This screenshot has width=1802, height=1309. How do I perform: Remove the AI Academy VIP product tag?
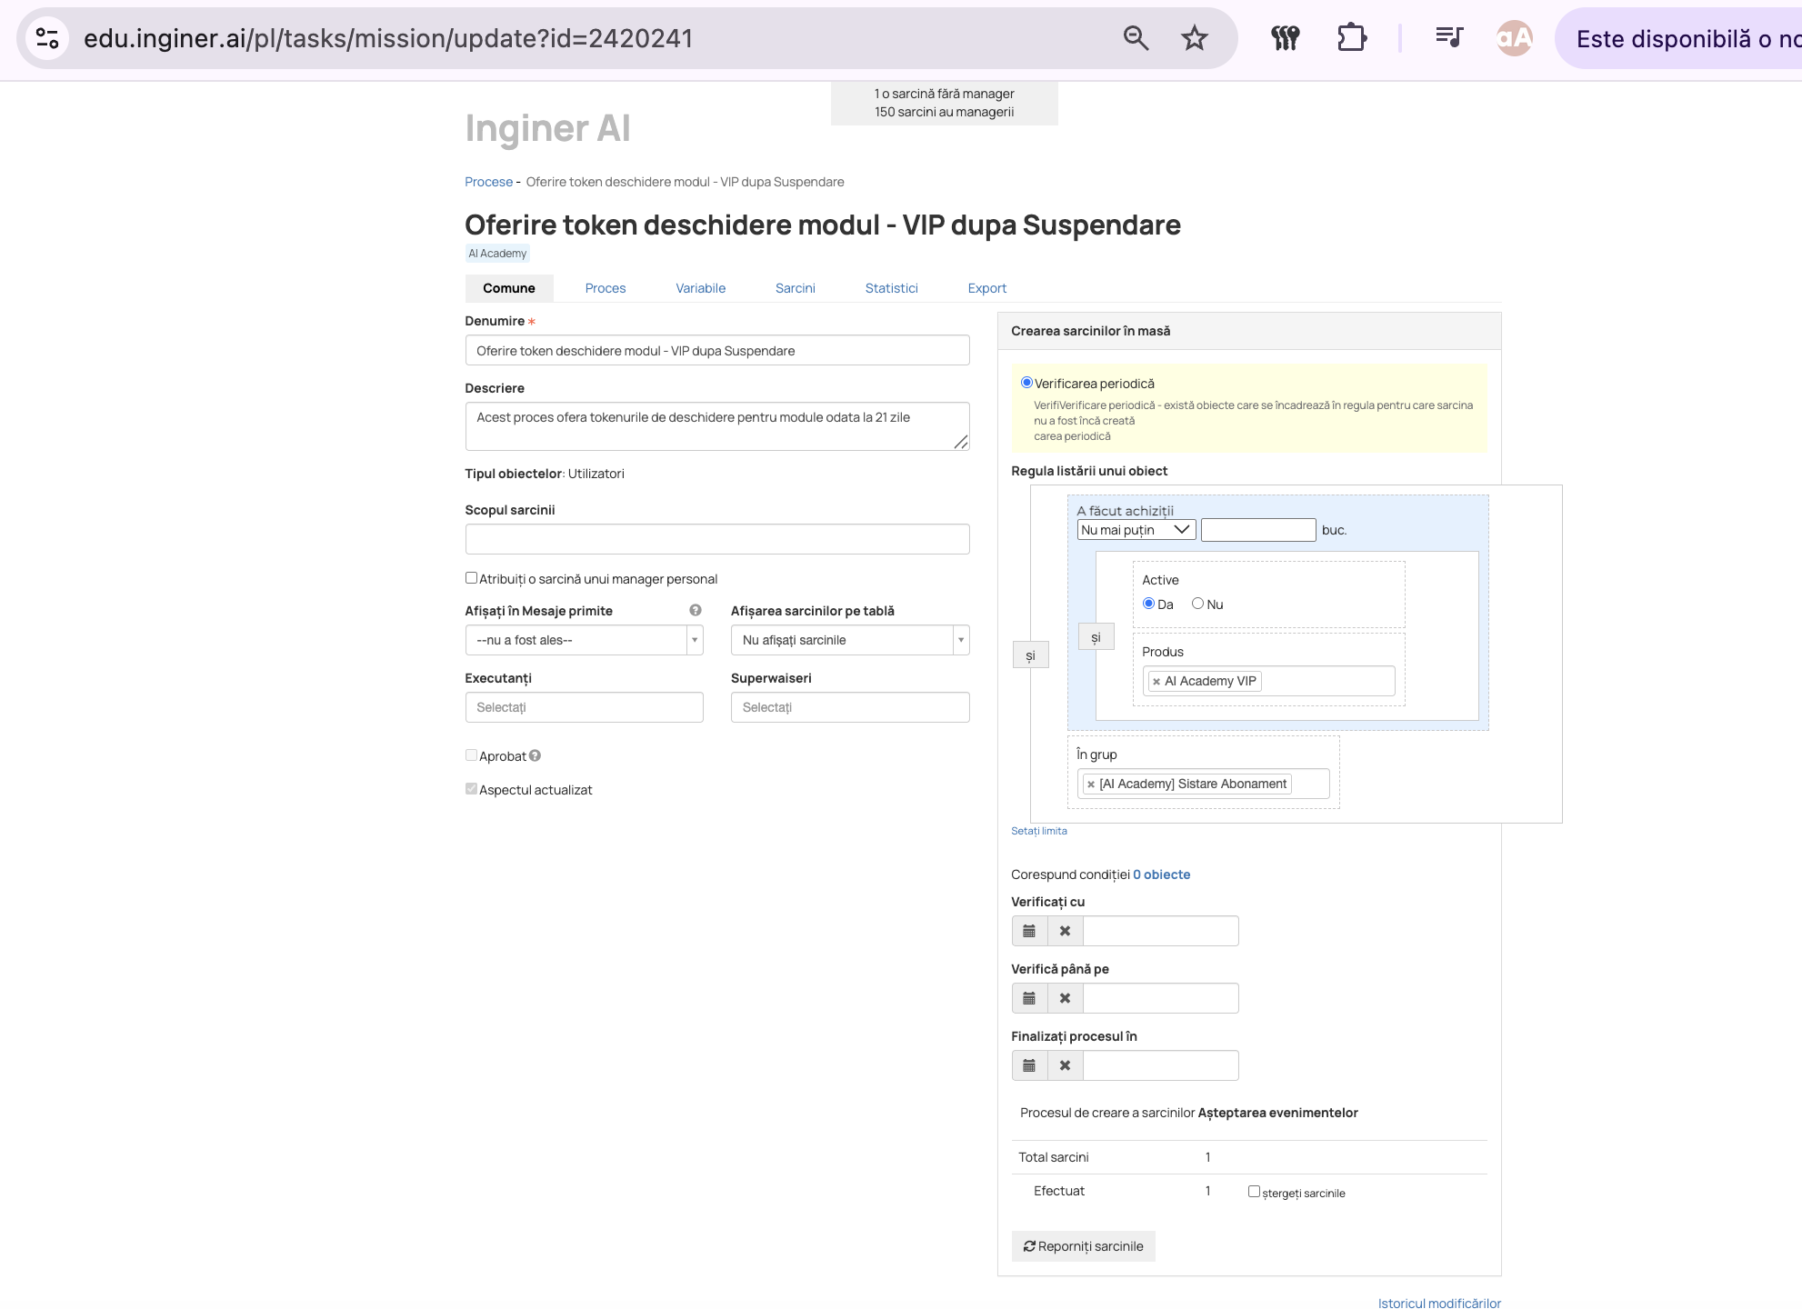click(1156, 682)
